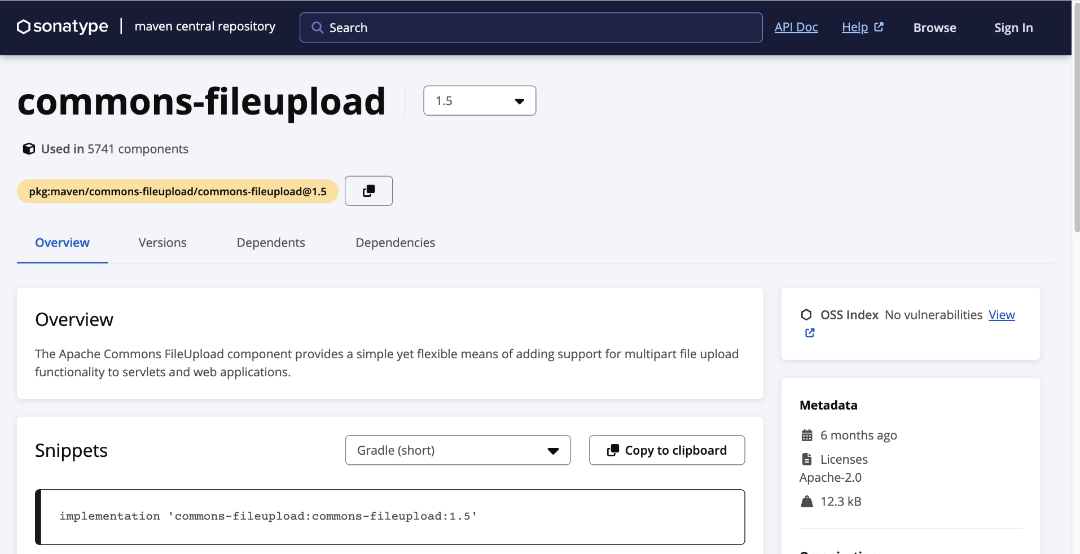Open the Gradle (short) snippet format dropdown
Viewport: 1080px width, 554px height.
458,450
